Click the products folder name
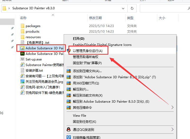 (x=33, y=32)
